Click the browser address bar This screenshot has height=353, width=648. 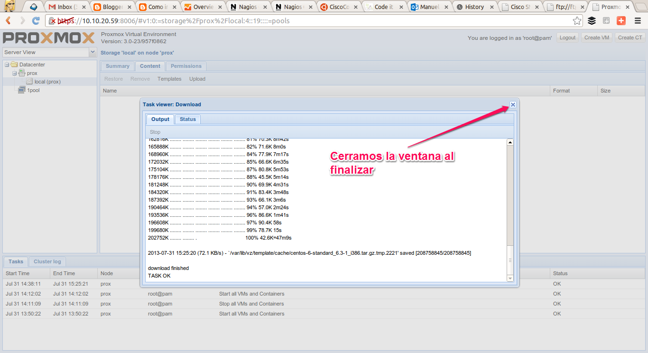pos(285,21)
